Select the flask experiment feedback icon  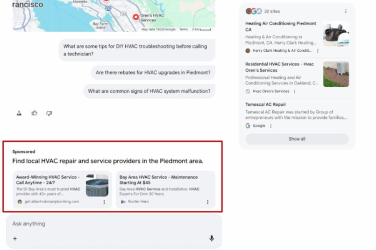tap(19, 113)
